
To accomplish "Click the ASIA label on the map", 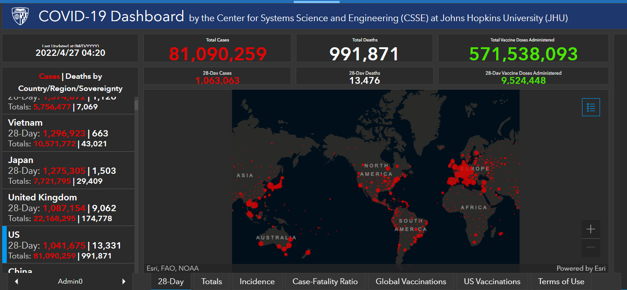I will tap(245, 175).
